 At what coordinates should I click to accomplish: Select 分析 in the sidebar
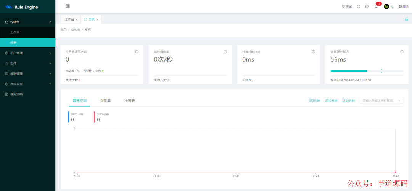click(27, 43)
